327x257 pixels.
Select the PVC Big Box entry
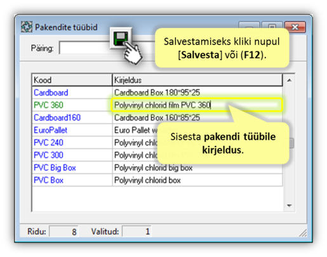tap(55, 168)
